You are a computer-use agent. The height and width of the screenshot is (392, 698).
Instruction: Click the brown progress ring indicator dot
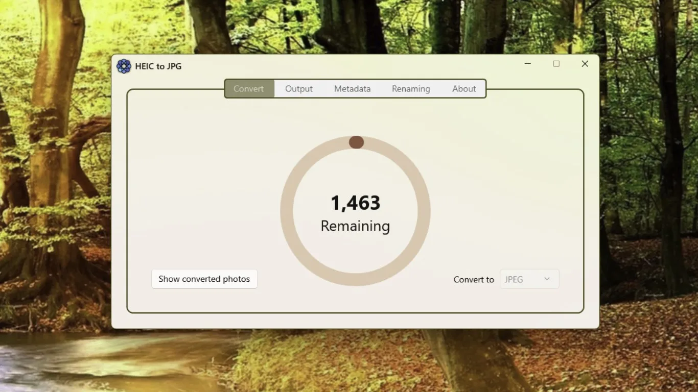pyautogui.click(x=356, y=142)
